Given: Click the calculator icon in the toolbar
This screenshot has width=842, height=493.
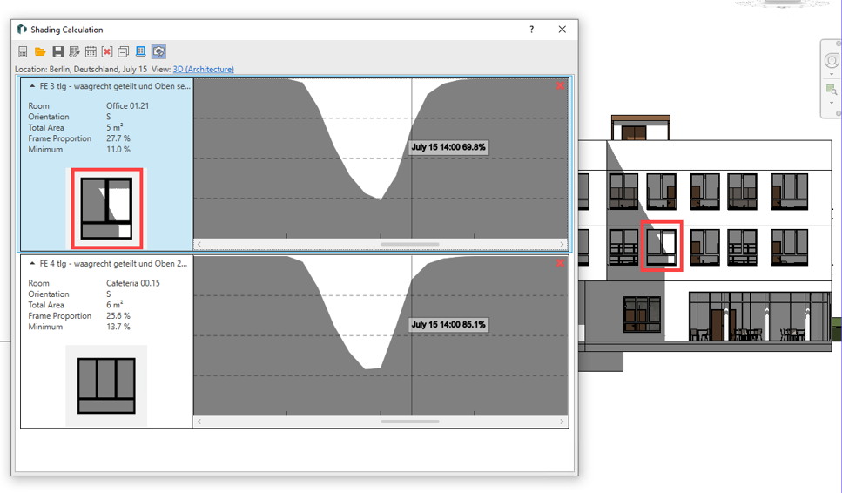Looking at the screenshot, I should tap(24, 52).
